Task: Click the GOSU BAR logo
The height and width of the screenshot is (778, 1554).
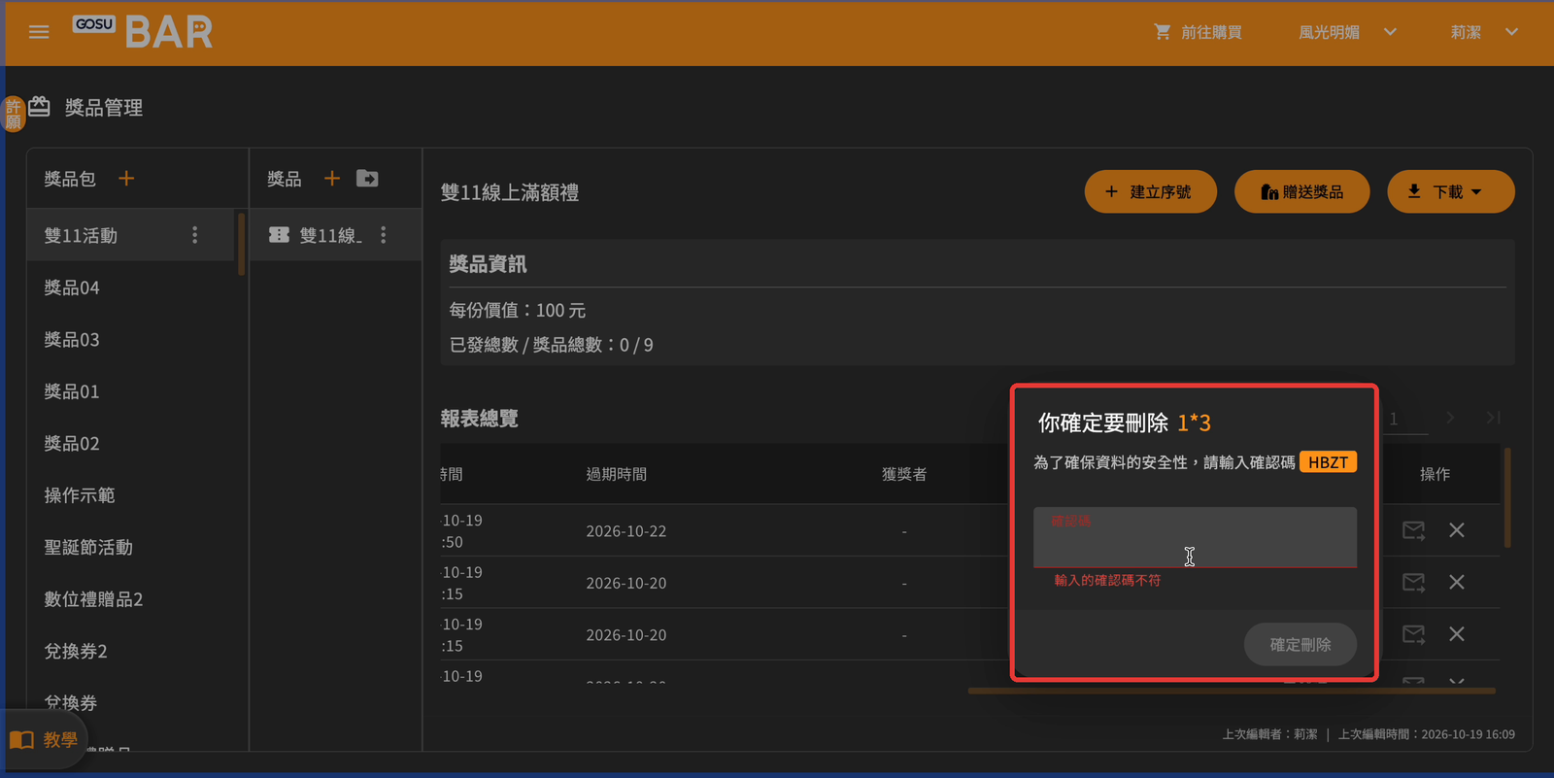Action: [x=143, y=32]
